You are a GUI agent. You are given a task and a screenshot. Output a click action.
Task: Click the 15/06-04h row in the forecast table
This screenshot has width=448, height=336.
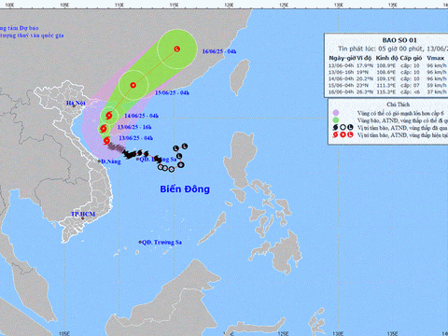pyautogui.click(x=388, y=86)
